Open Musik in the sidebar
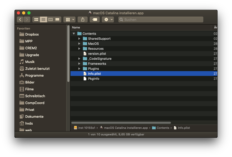 coord(27,62)
